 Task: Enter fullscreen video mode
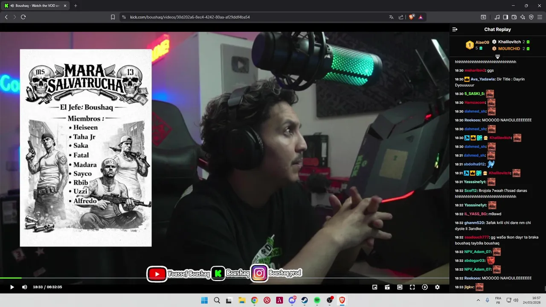(x=412, y=287)
